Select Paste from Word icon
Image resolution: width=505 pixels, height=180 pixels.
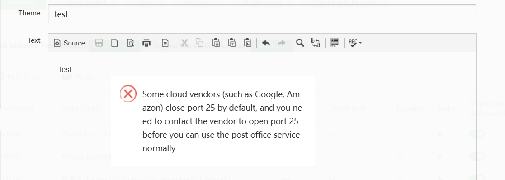pyautogui.click(x=247, y=43)
